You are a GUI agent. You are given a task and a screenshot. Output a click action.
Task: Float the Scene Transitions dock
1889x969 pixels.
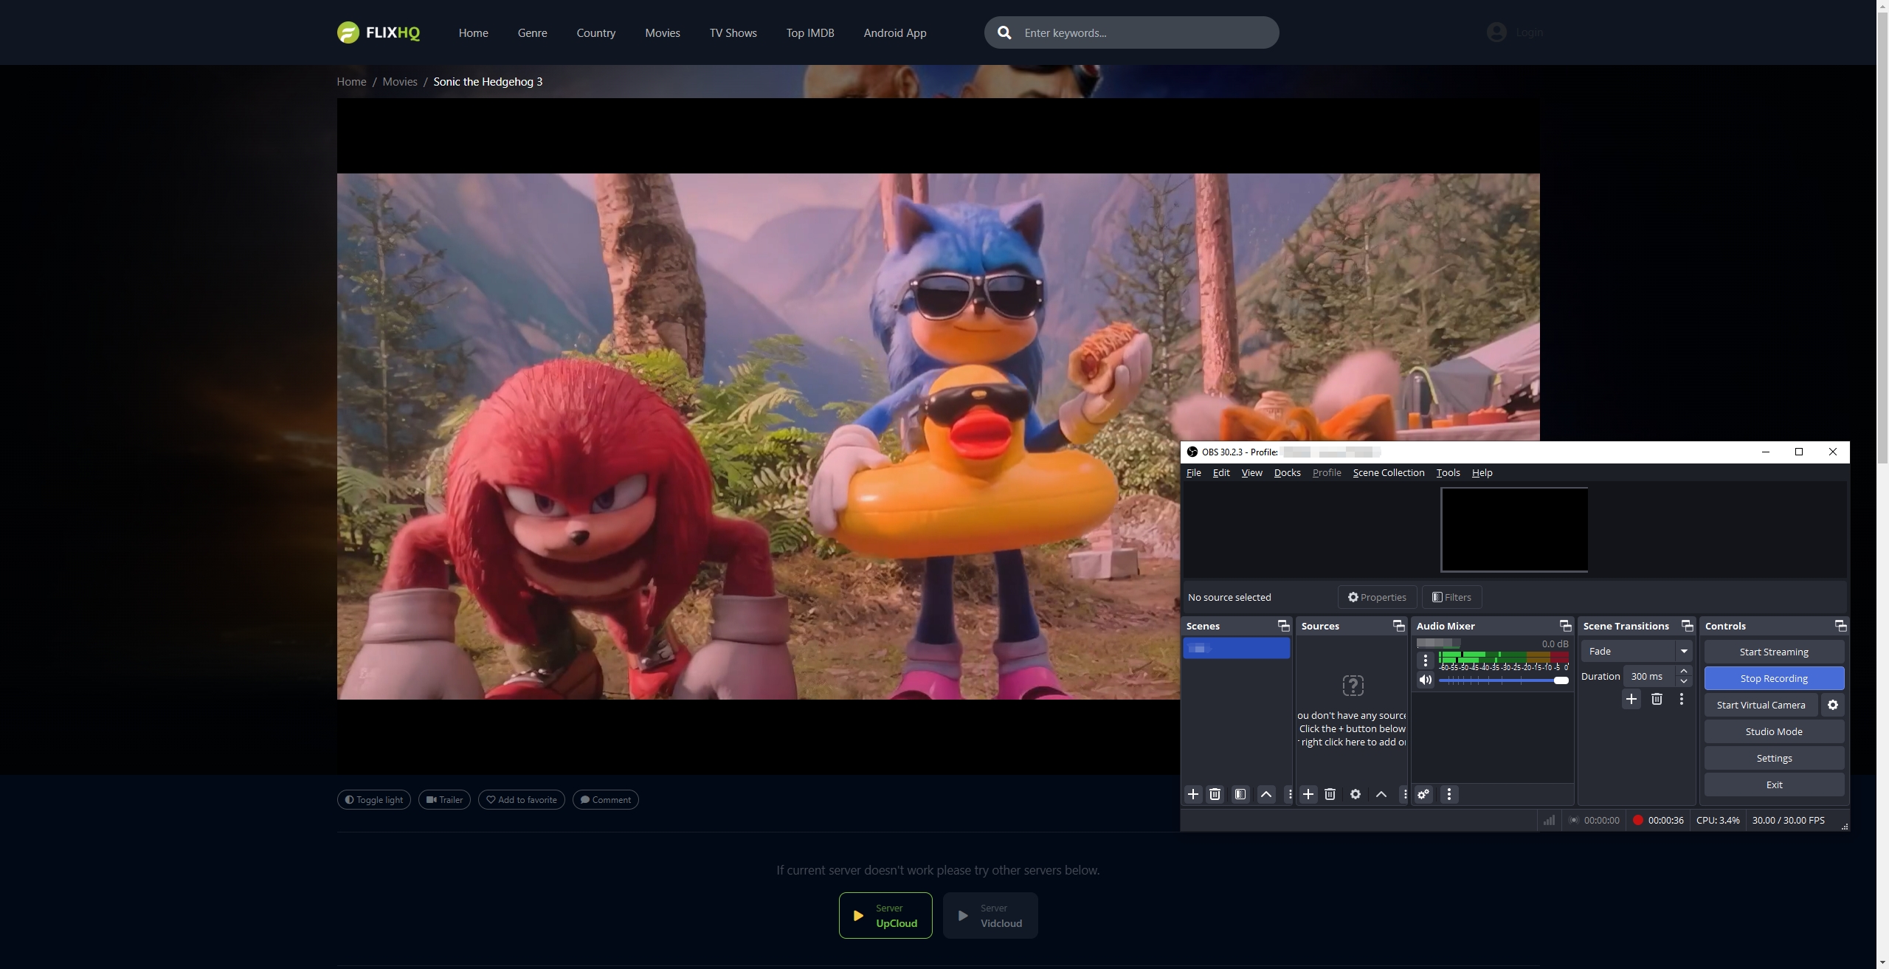click(x=1688, y=626)
